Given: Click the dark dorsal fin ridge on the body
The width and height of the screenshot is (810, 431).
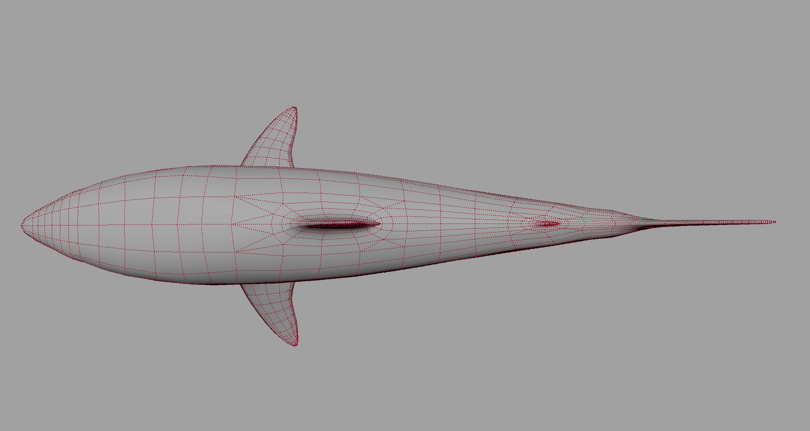Looking at the screenshot, I should (338, 225).
